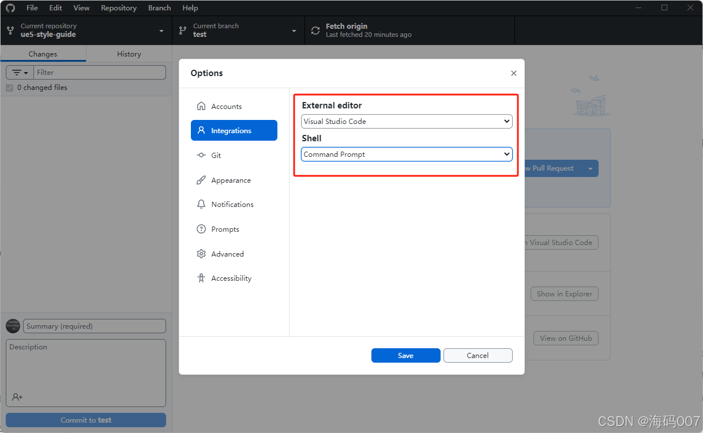Viewport: 703px width, 433px height.
Task: Open the Edit menu
Action: coord(56,8)
